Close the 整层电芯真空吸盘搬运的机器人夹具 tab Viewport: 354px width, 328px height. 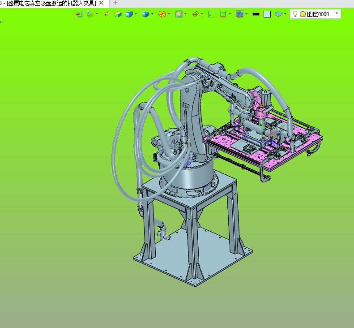coord(102,3)
